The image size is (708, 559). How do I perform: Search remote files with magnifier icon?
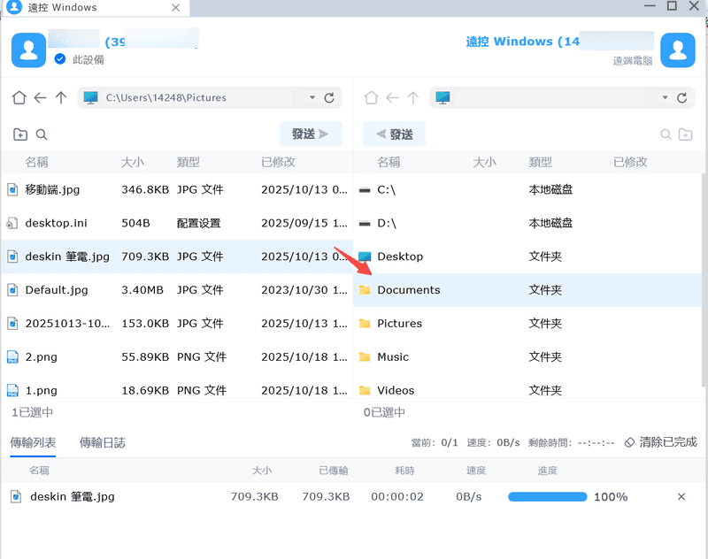click(666, 134)
